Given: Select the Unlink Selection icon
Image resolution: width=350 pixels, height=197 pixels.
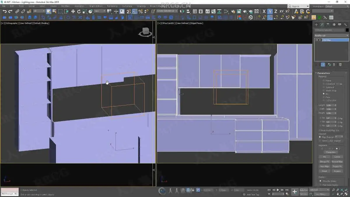Looking at the screenshot, I should pos(23,11).
